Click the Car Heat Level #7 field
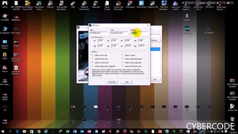The height and width of the screenshot is (134, 238). (128, 46)
